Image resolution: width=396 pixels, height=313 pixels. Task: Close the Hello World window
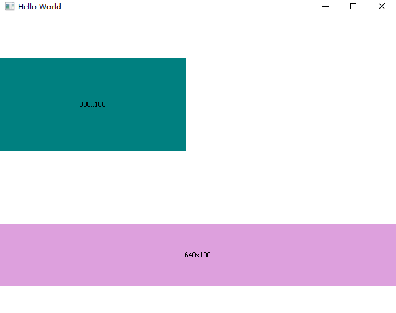[x=382, y=6]
